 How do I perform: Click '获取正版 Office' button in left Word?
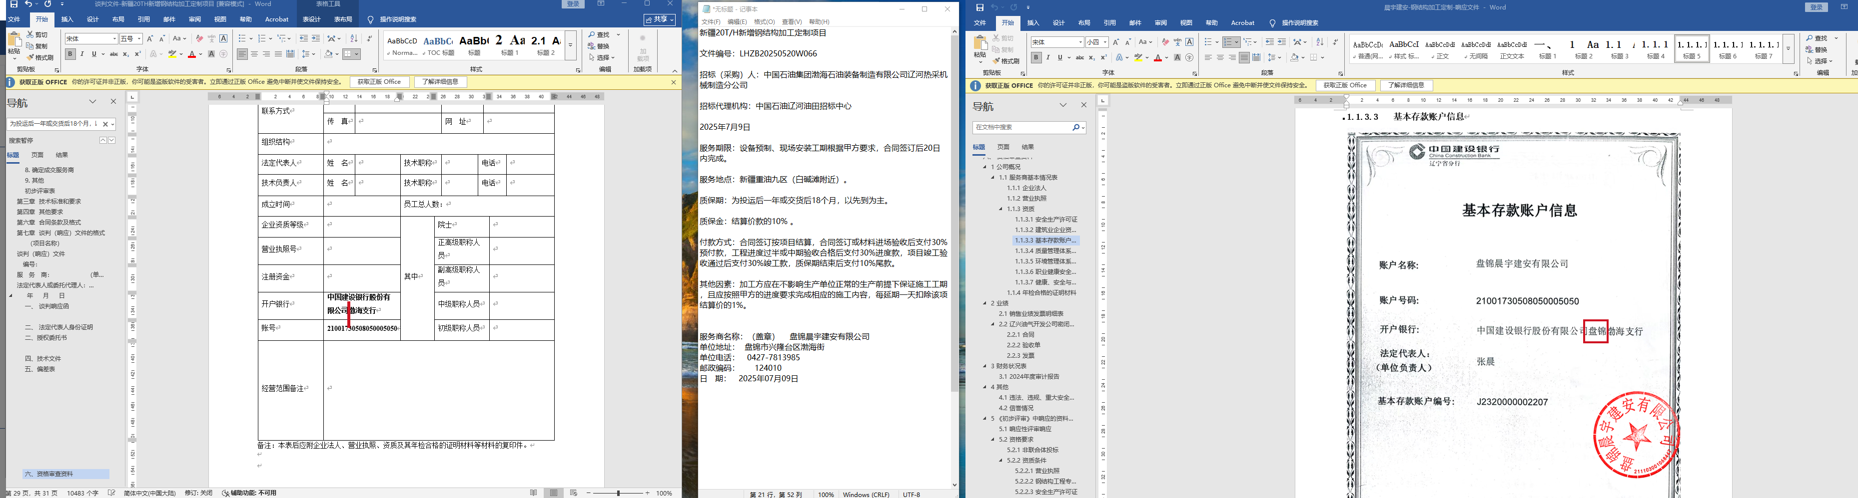pos(379,82)
